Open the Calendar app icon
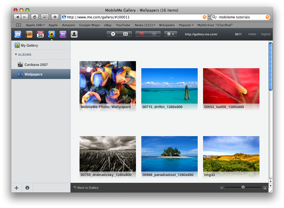The image size is (284, 208). click(x=40, y=34)
